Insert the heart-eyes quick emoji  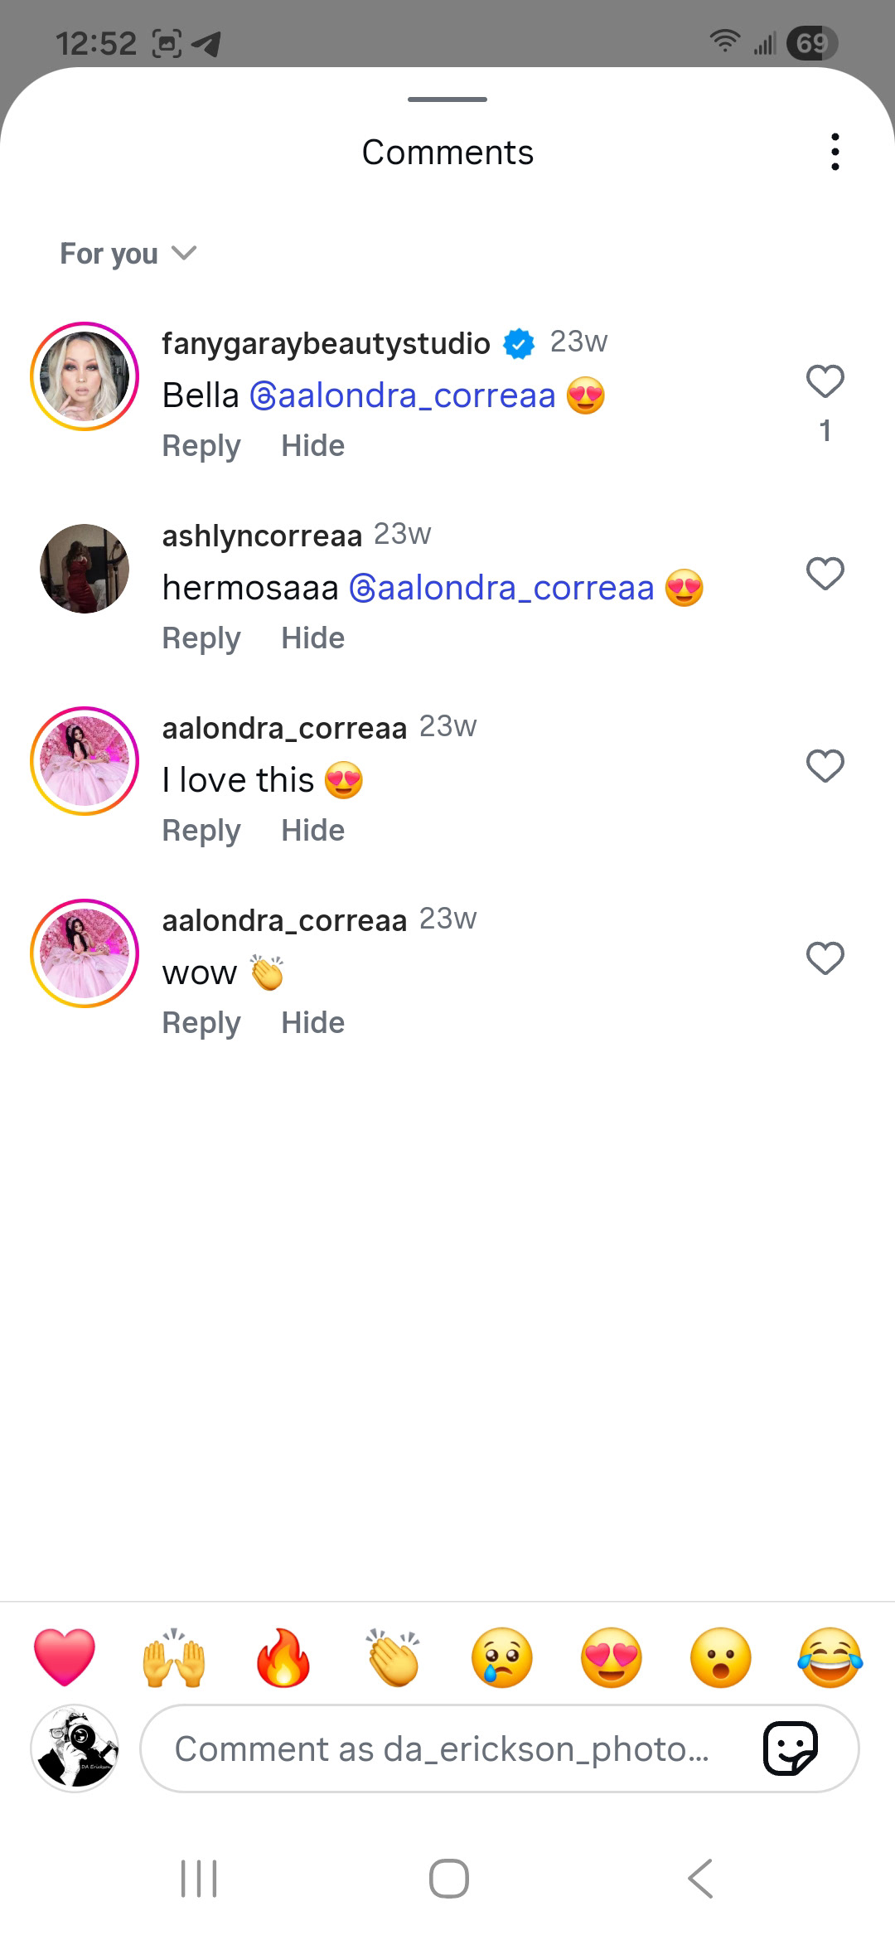coord(612,1657)
